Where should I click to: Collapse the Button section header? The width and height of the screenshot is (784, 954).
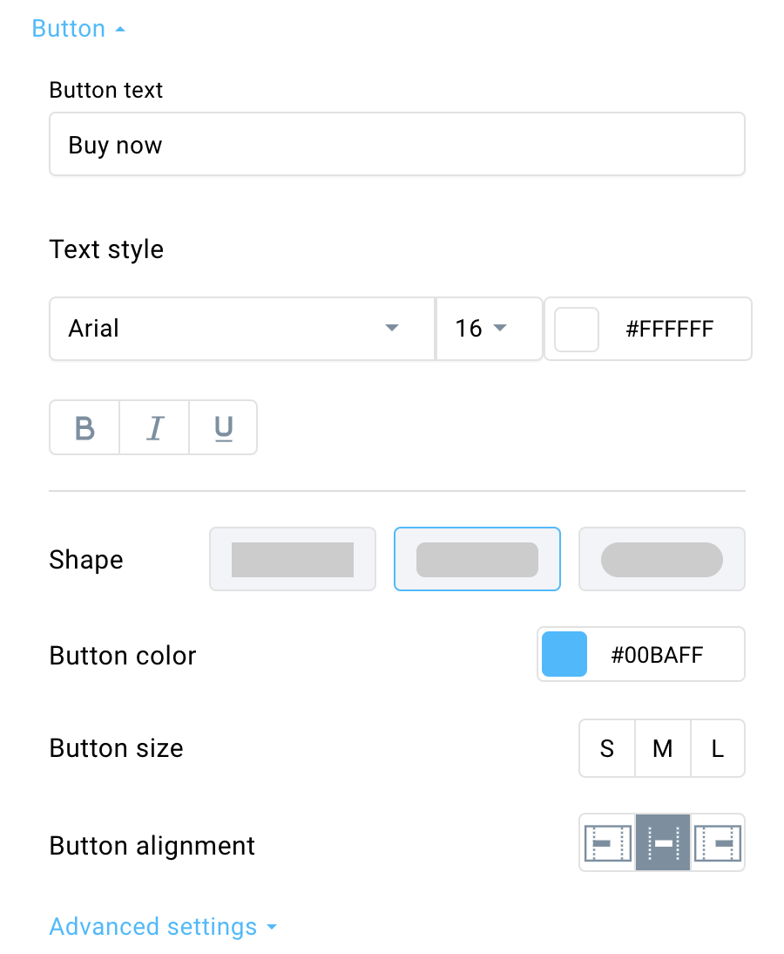point(78,29)
